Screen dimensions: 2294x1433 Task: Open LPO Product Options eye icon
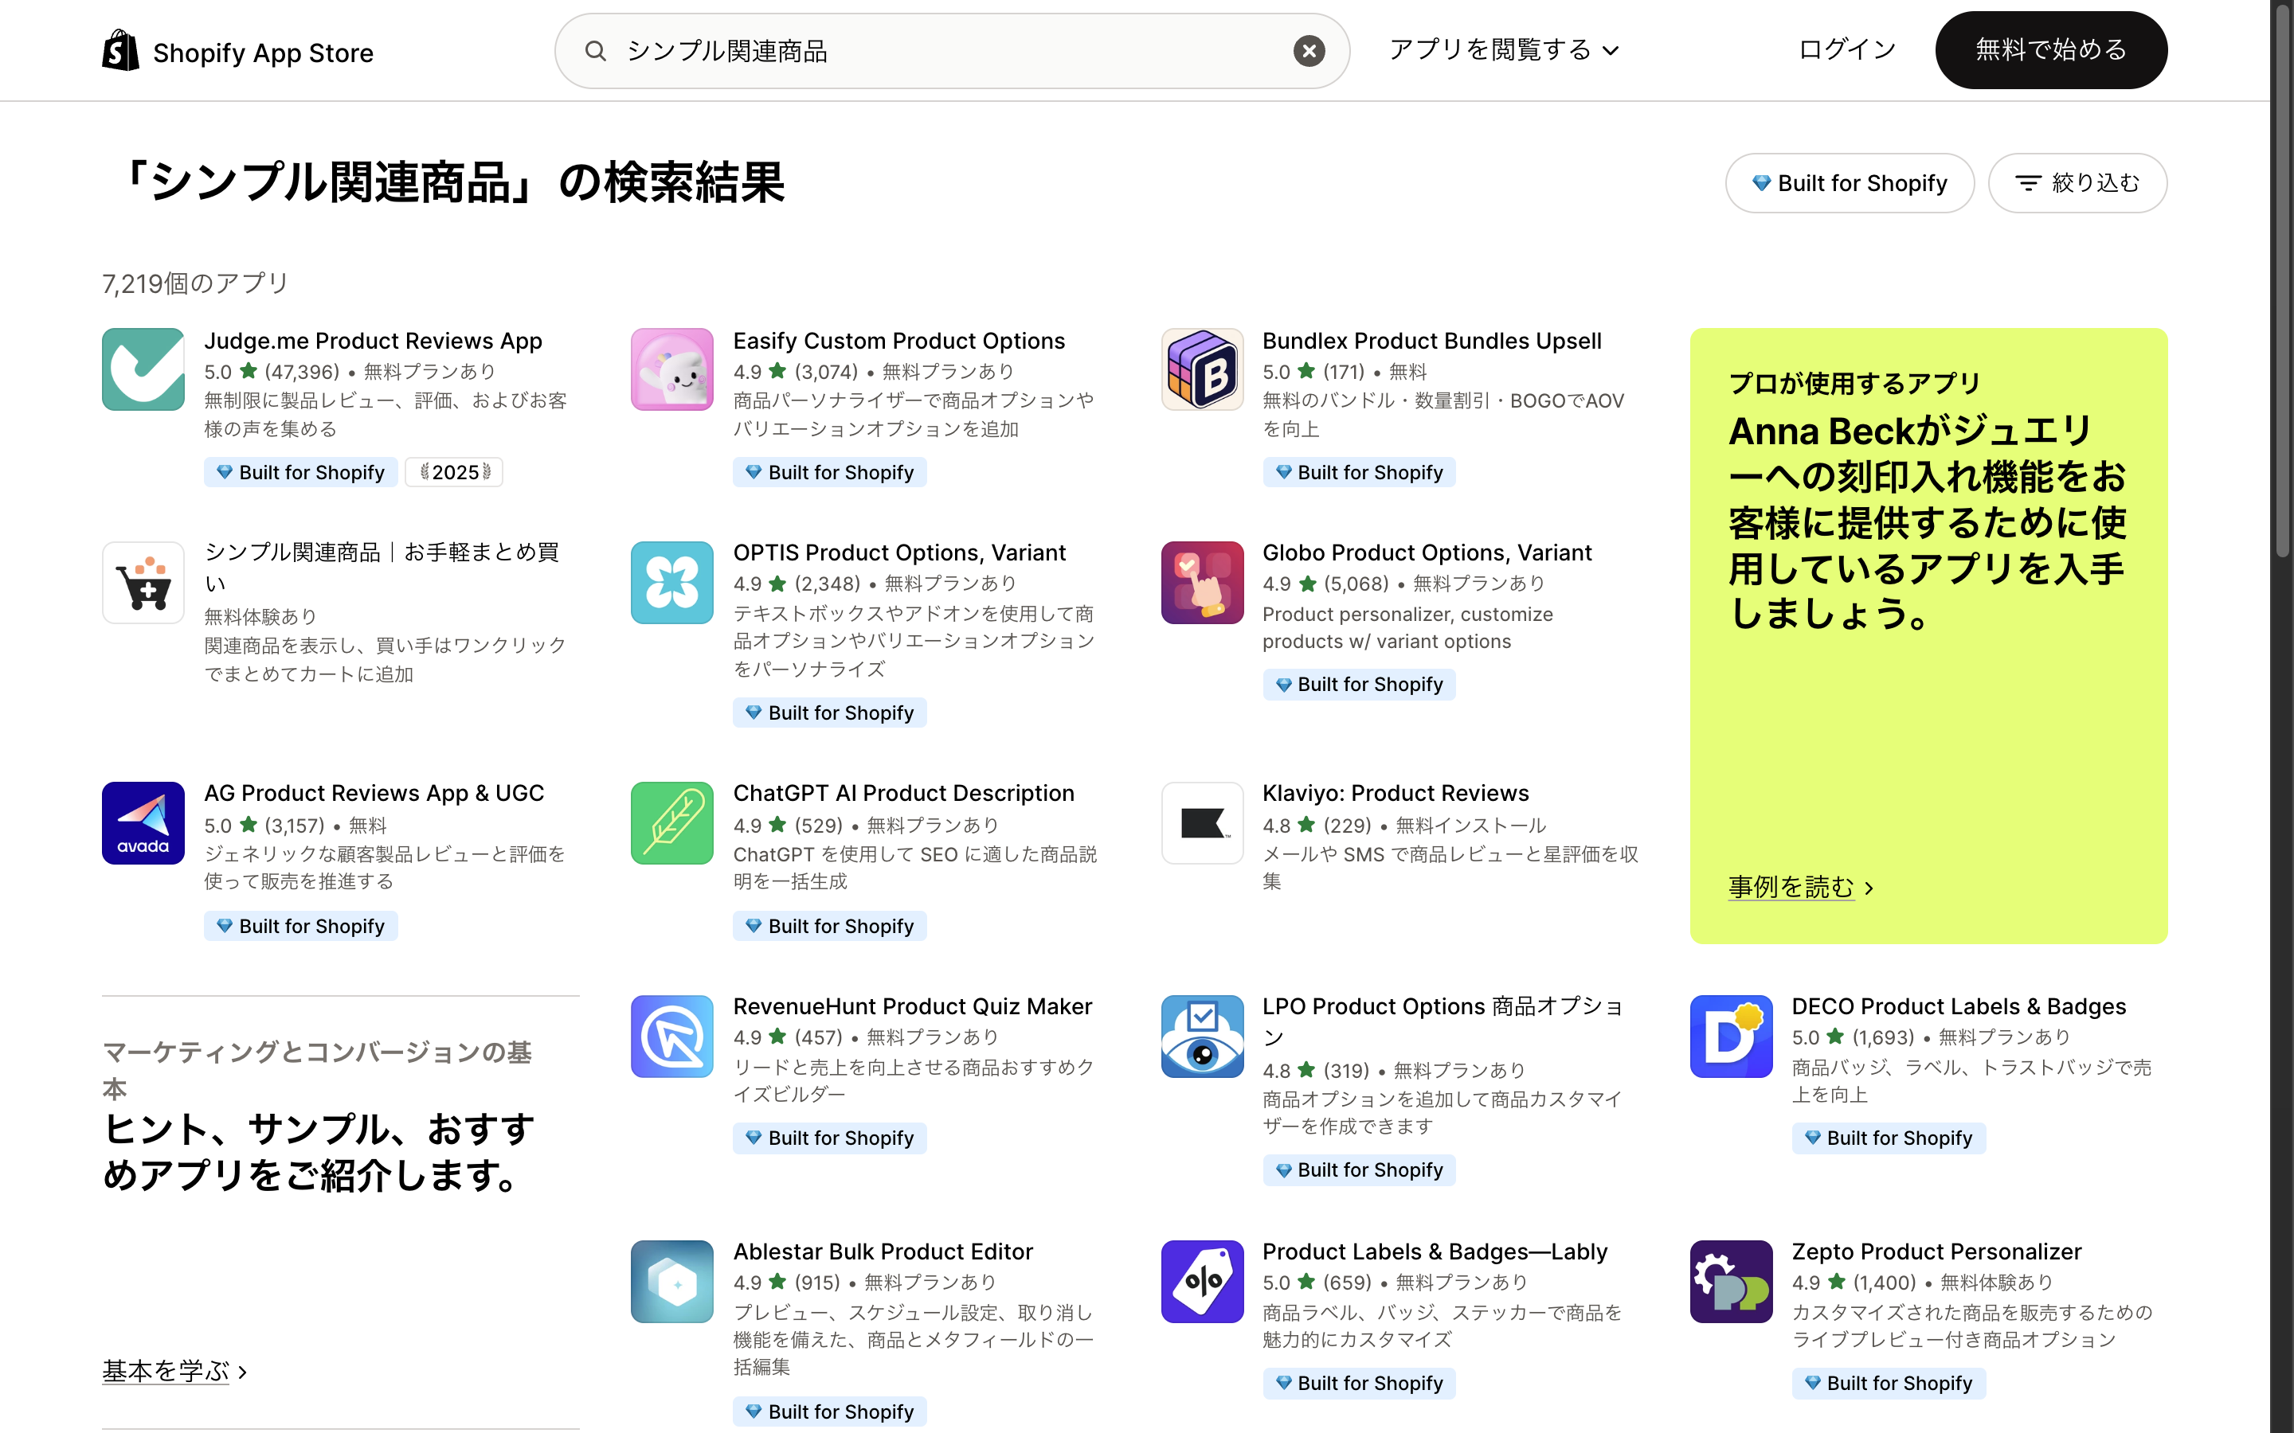click(1202, 1036)
